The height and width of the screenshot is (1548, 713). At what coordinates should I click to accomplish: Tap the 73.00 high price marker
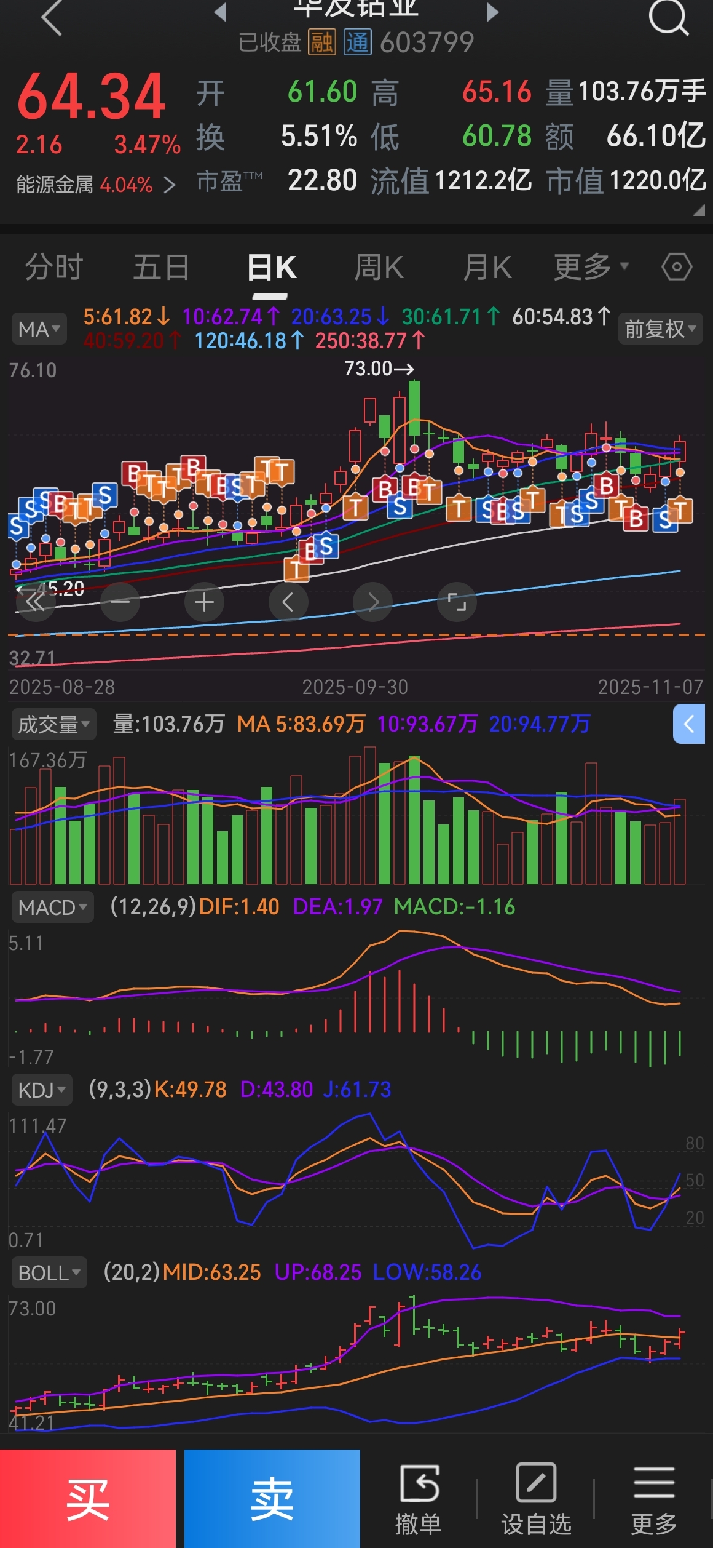(x=379, y=369)
